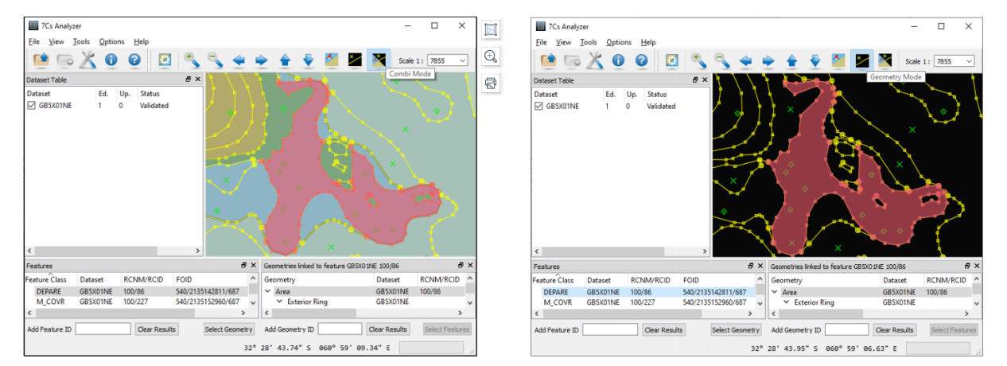Open File menu in left window
Screen dimensions: 1007x366
click(x=33, y=41)
